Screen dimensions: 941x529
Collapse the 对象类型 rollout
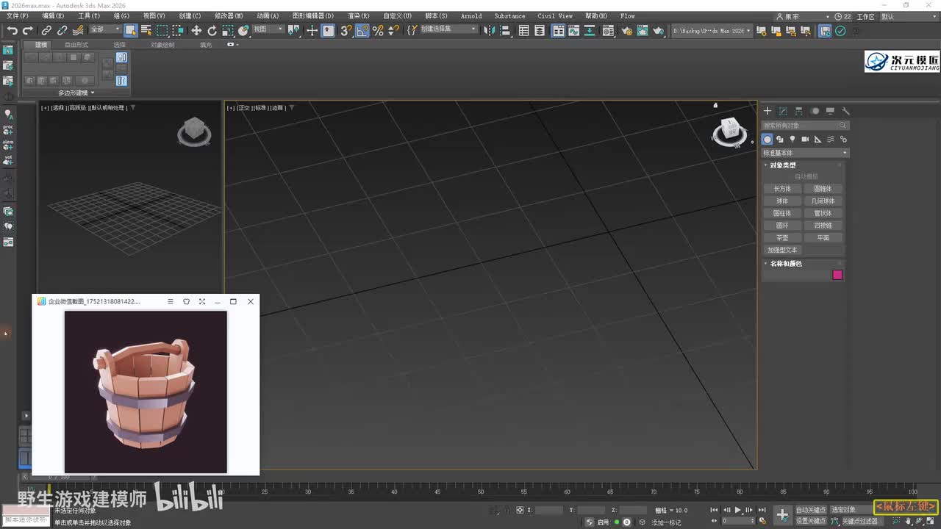[782, 165]
